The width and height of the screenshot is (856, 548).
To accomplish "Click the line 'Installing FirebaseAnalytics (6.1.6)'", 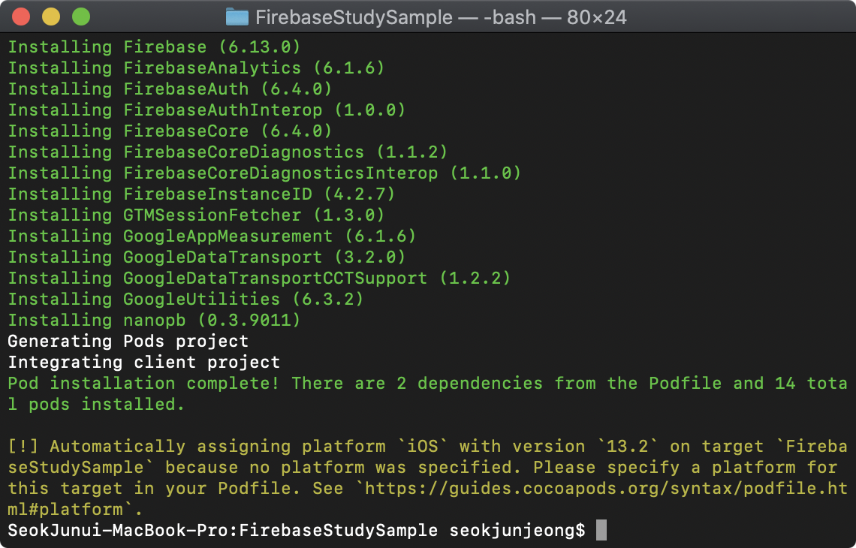I will point(197,68).
